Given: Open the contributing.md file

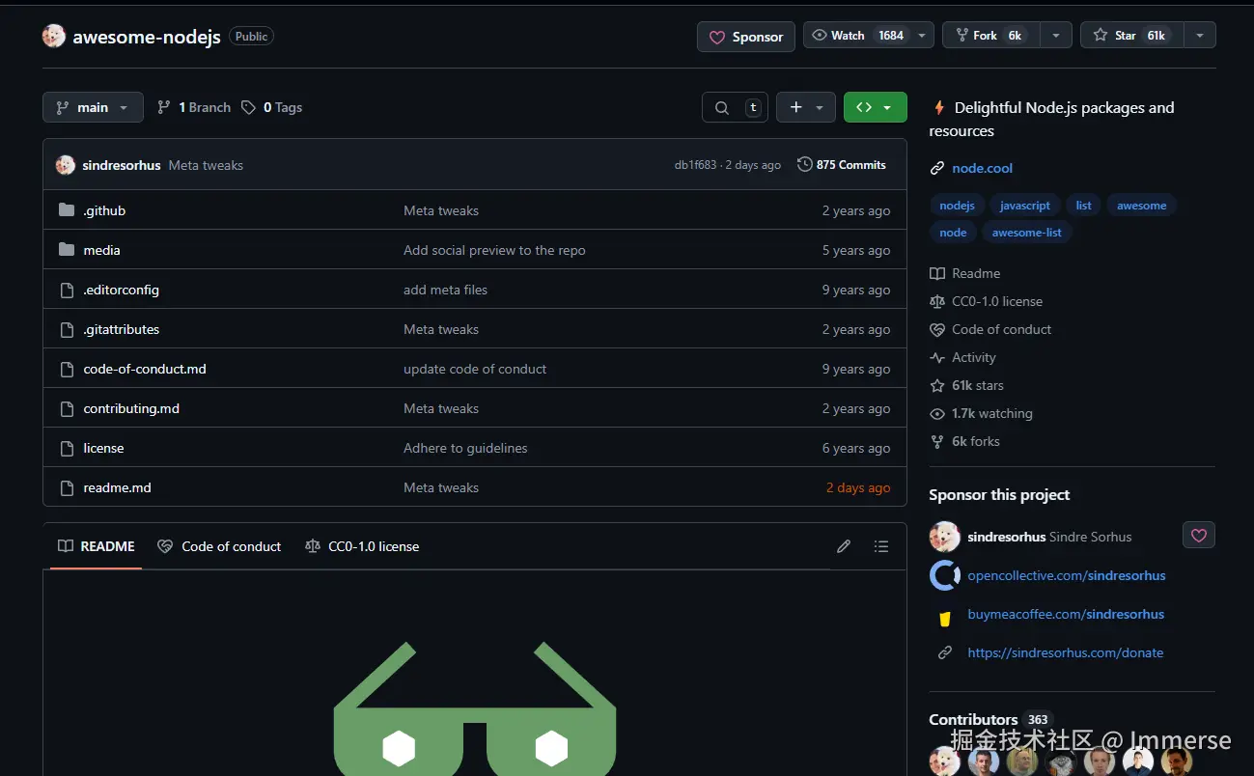Looking at the screenshot, I should [131, 408].
